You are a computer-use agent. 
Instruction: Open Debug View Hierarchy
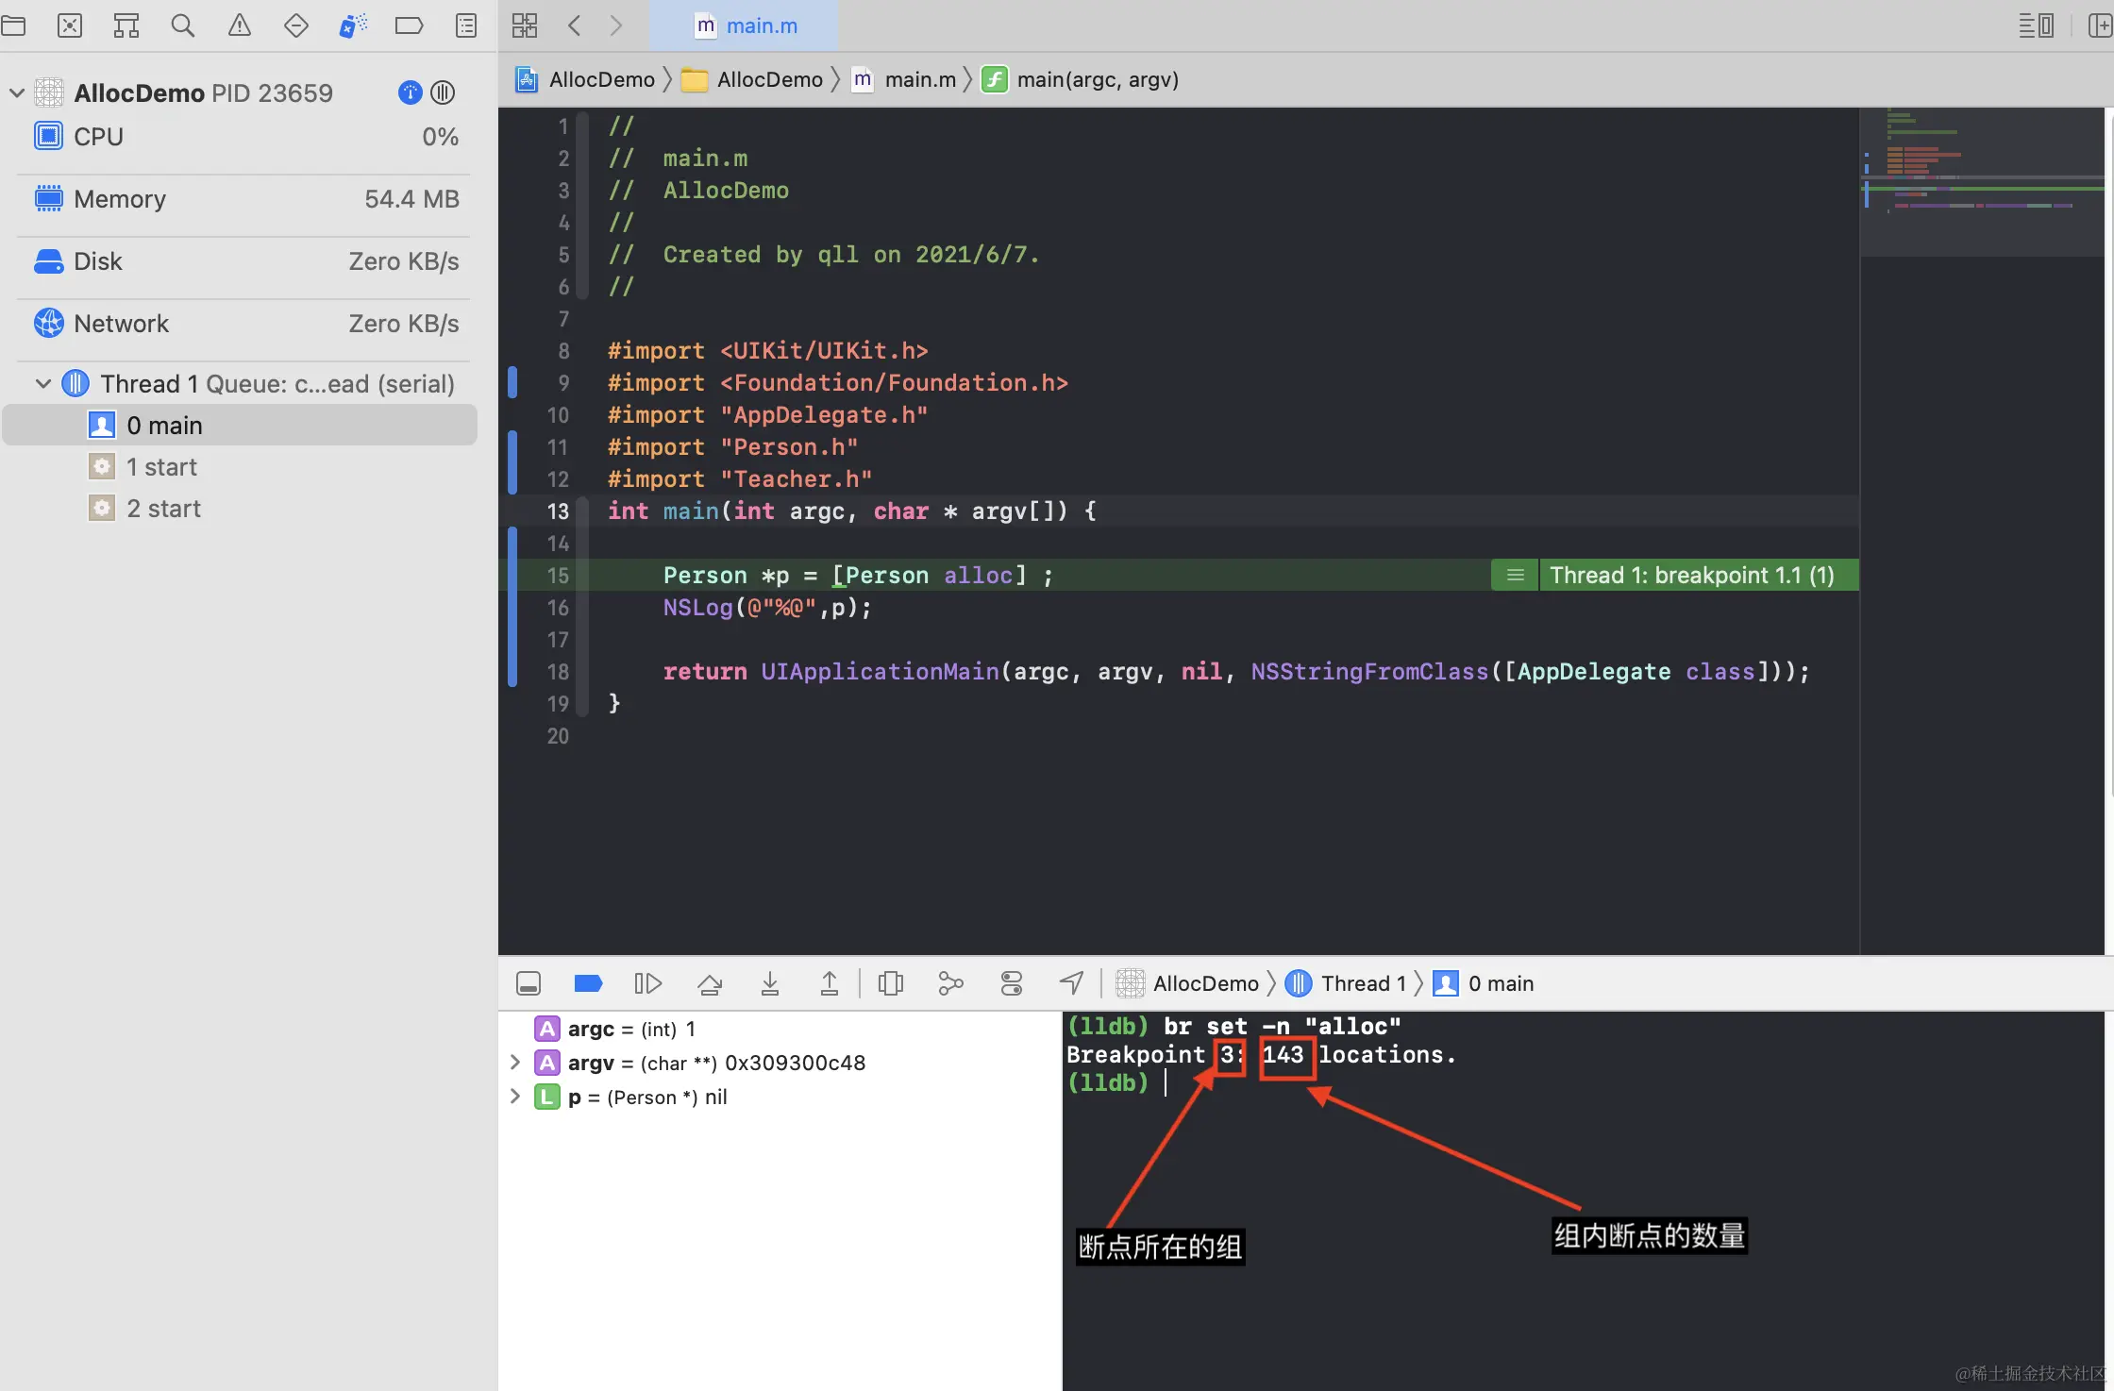[891, 984]
